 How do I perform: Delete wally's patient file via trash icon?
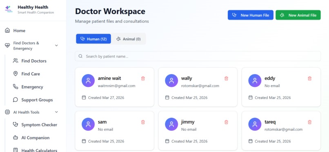[226, 79]
